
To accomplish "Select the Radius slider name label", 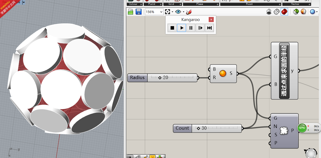I will click(x=138, y=78).
